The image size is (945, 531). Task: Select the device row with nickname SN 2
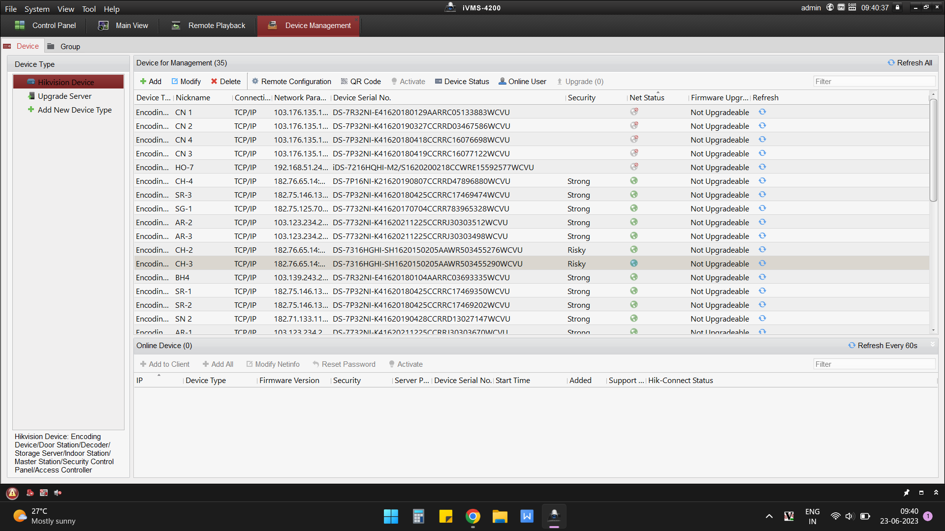tap(532, 319)
